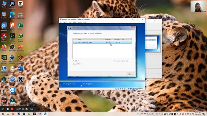Launch qBittorrent desktop shortcut
Viewport: 207px width, 116px height.
(x=12, y=80)
